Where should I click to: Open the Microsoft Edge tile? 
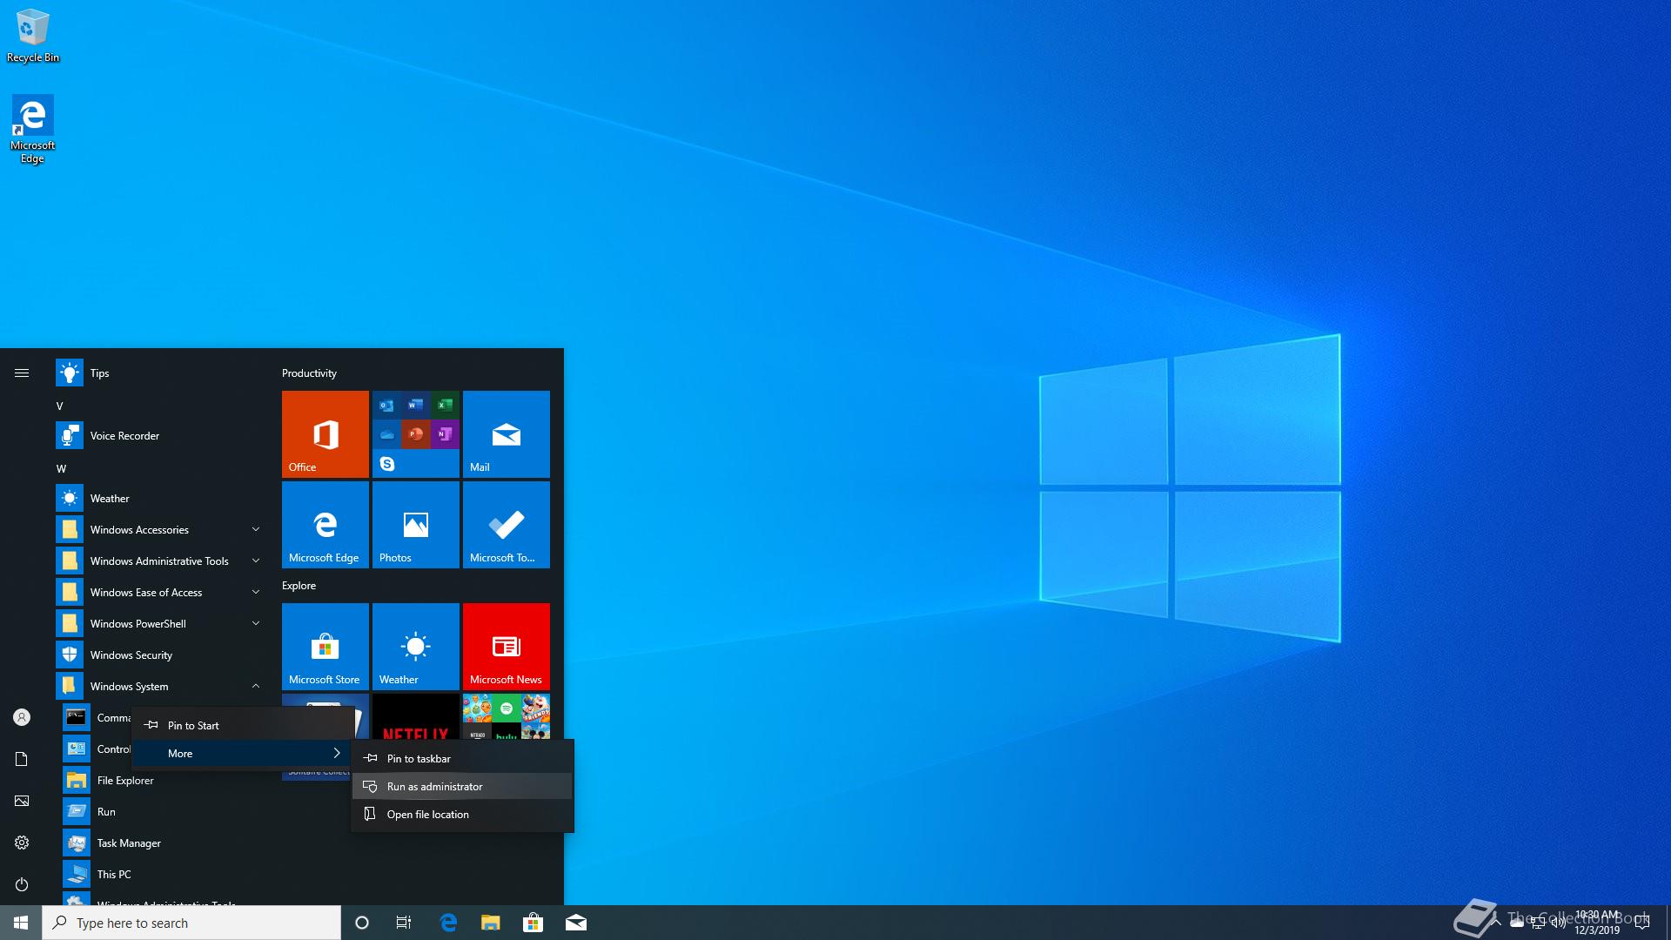point(325,525)
